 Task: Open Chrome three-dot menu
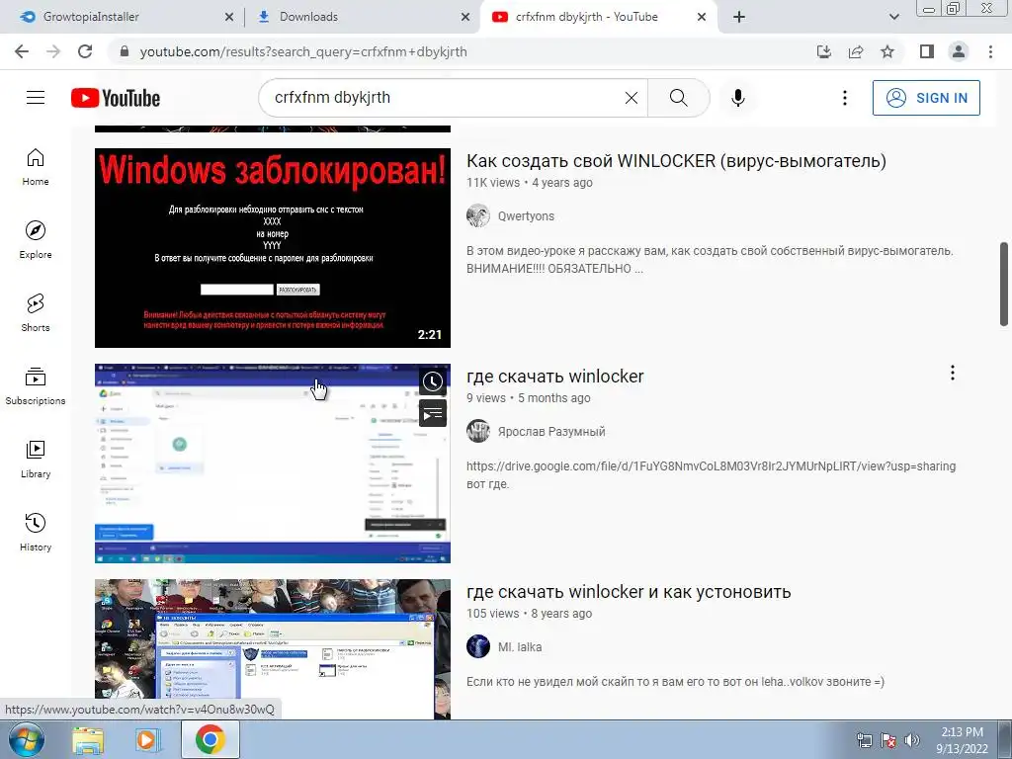pyautogui.click(x=990, y=51)
